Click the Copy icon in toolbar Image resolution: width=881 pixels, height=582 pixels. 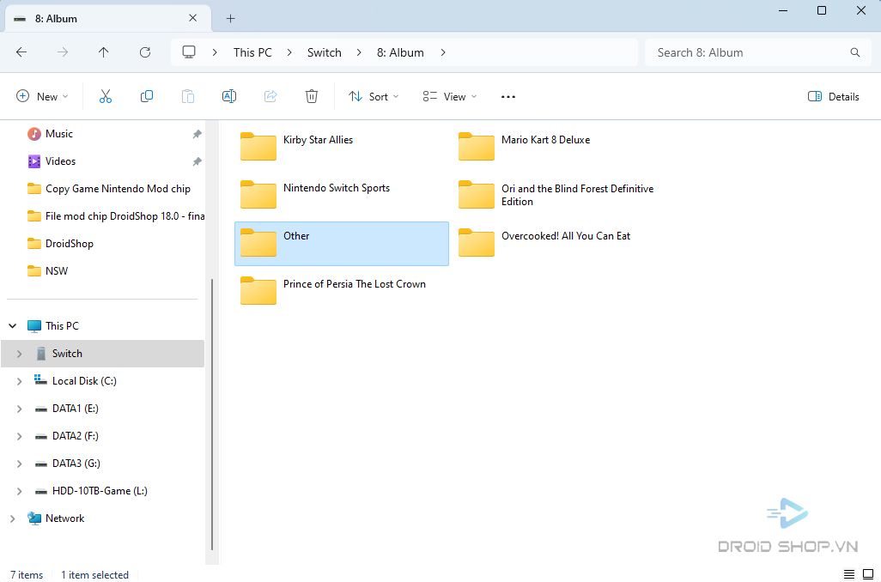coord(146,97)
